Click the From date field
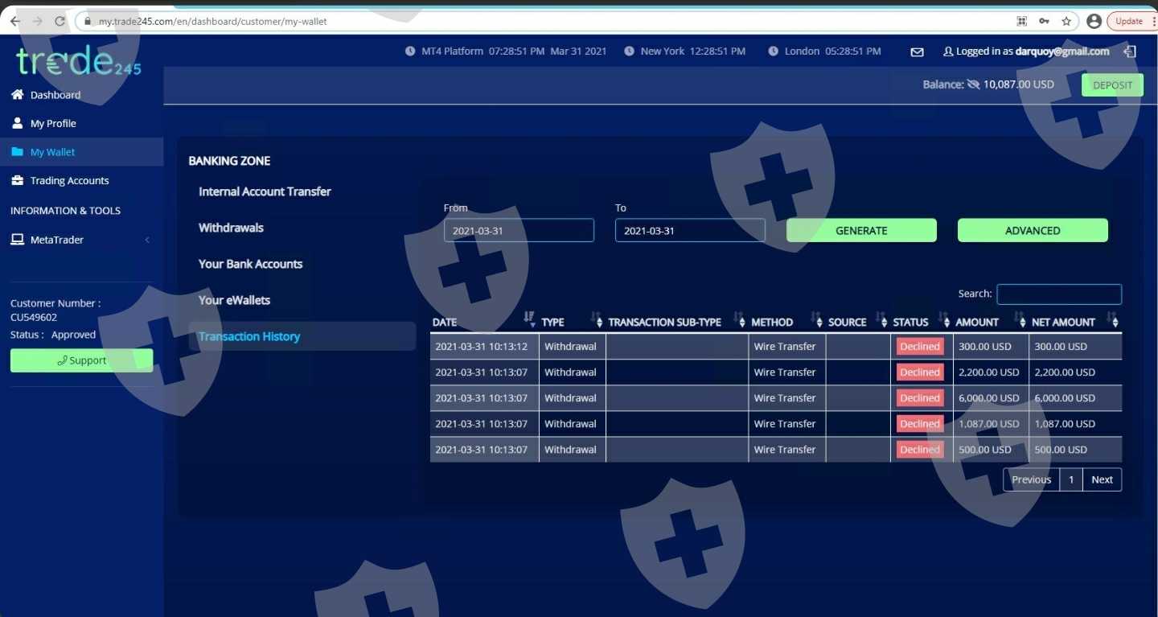1158x617 pixels. (519, 231)
